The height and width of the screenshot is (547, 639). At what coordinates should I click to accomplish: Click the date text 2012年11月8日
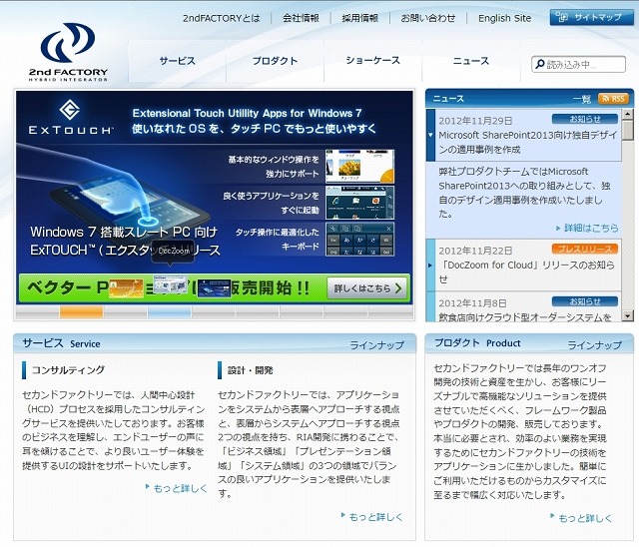(472, 303)
